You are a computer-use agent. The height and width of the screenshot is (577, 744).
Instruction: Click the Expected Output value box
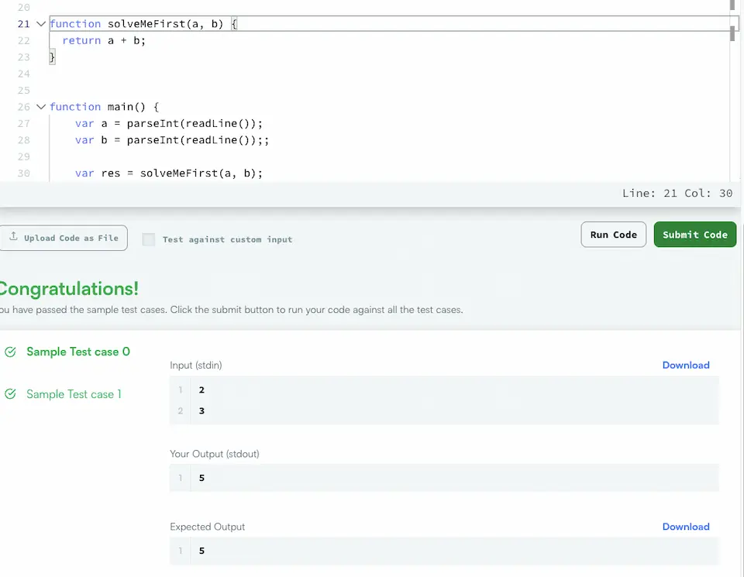(x=444, y=551)
